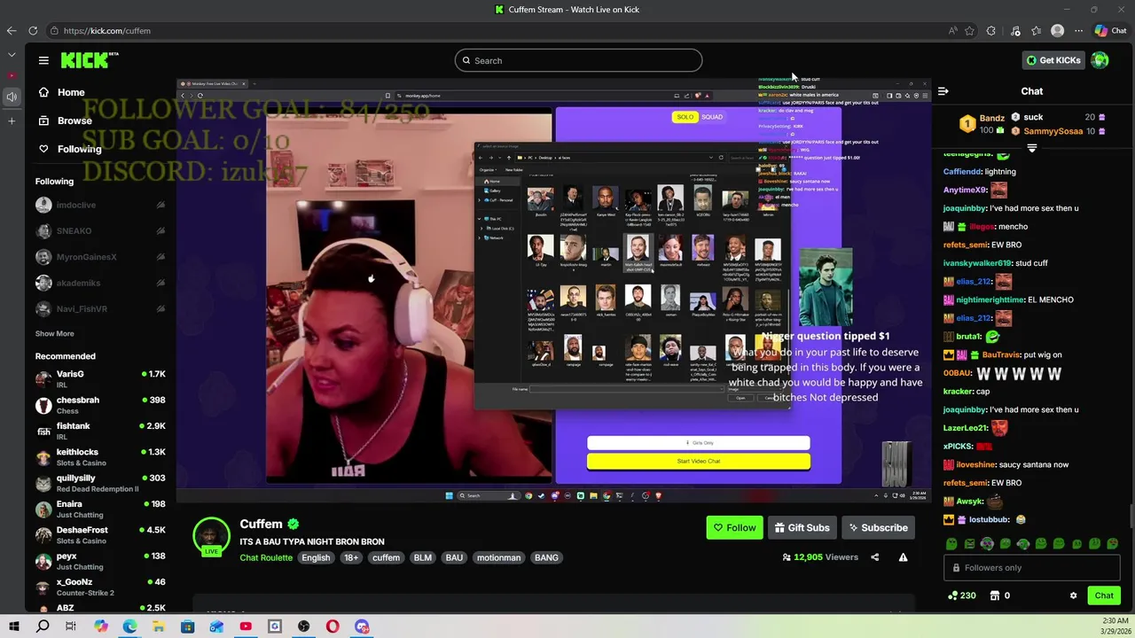Open Edge settings and more ellipsis
The height and width of the screenshot is (638, 1135).
[x=1078, y=30]
